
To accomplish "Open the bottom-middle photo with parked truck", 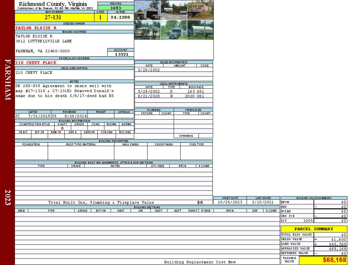I will (174, 30).
